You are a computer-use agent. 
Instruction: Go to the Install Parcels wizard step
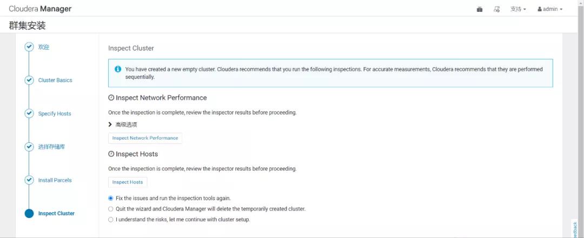(x=55, y=180)
